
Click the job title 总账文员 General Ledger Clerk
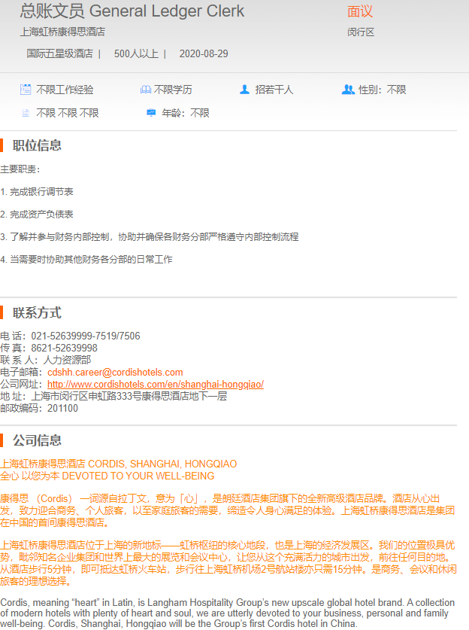[x=132, y=11]
